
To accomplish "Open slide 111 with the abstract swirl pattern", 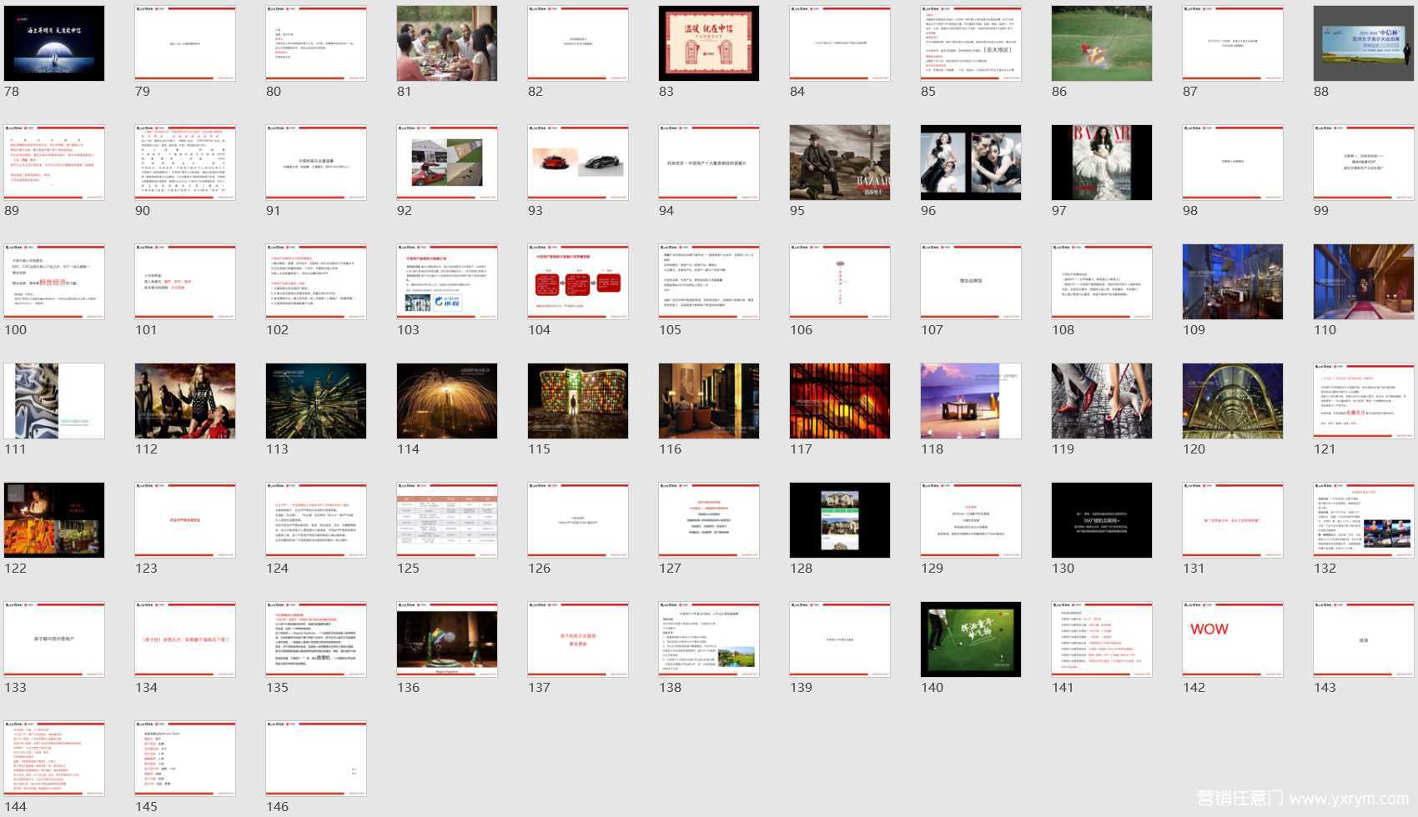I will 54,401.
